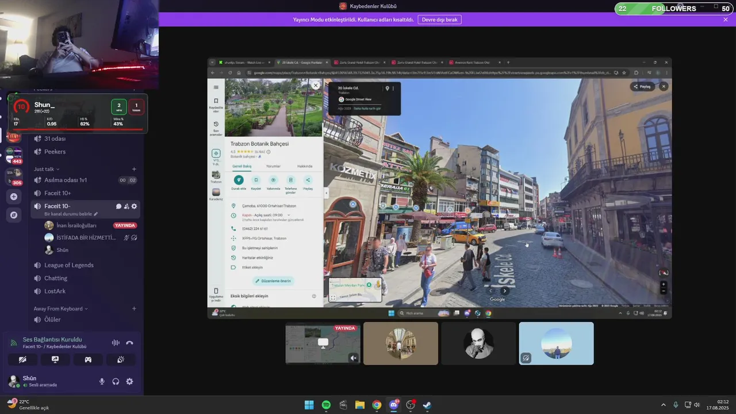Toggle noise suppression waveform icon
Screen dimensions: 736x414
116,343
